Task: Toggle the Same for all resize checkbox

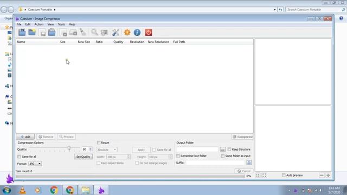Action: pos(154,149)
